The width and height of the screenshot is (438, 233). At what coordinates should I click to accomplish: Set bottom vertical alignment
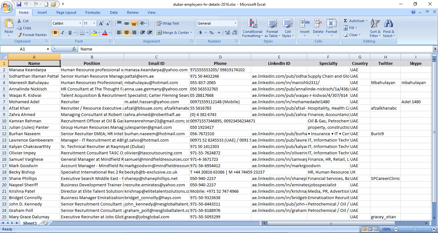[x=134, y=23]
